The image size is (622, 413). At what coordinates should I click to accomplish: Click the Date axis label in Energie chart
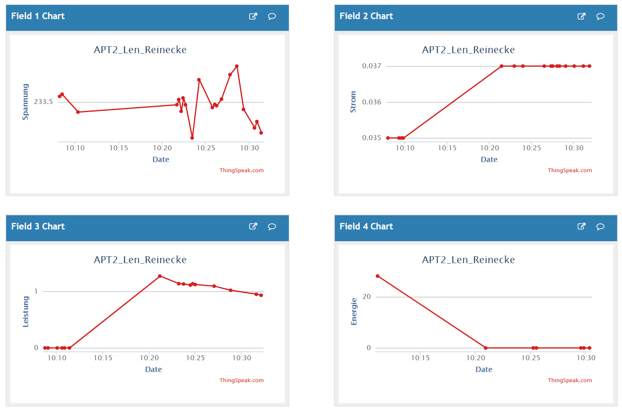pos(484,370)
